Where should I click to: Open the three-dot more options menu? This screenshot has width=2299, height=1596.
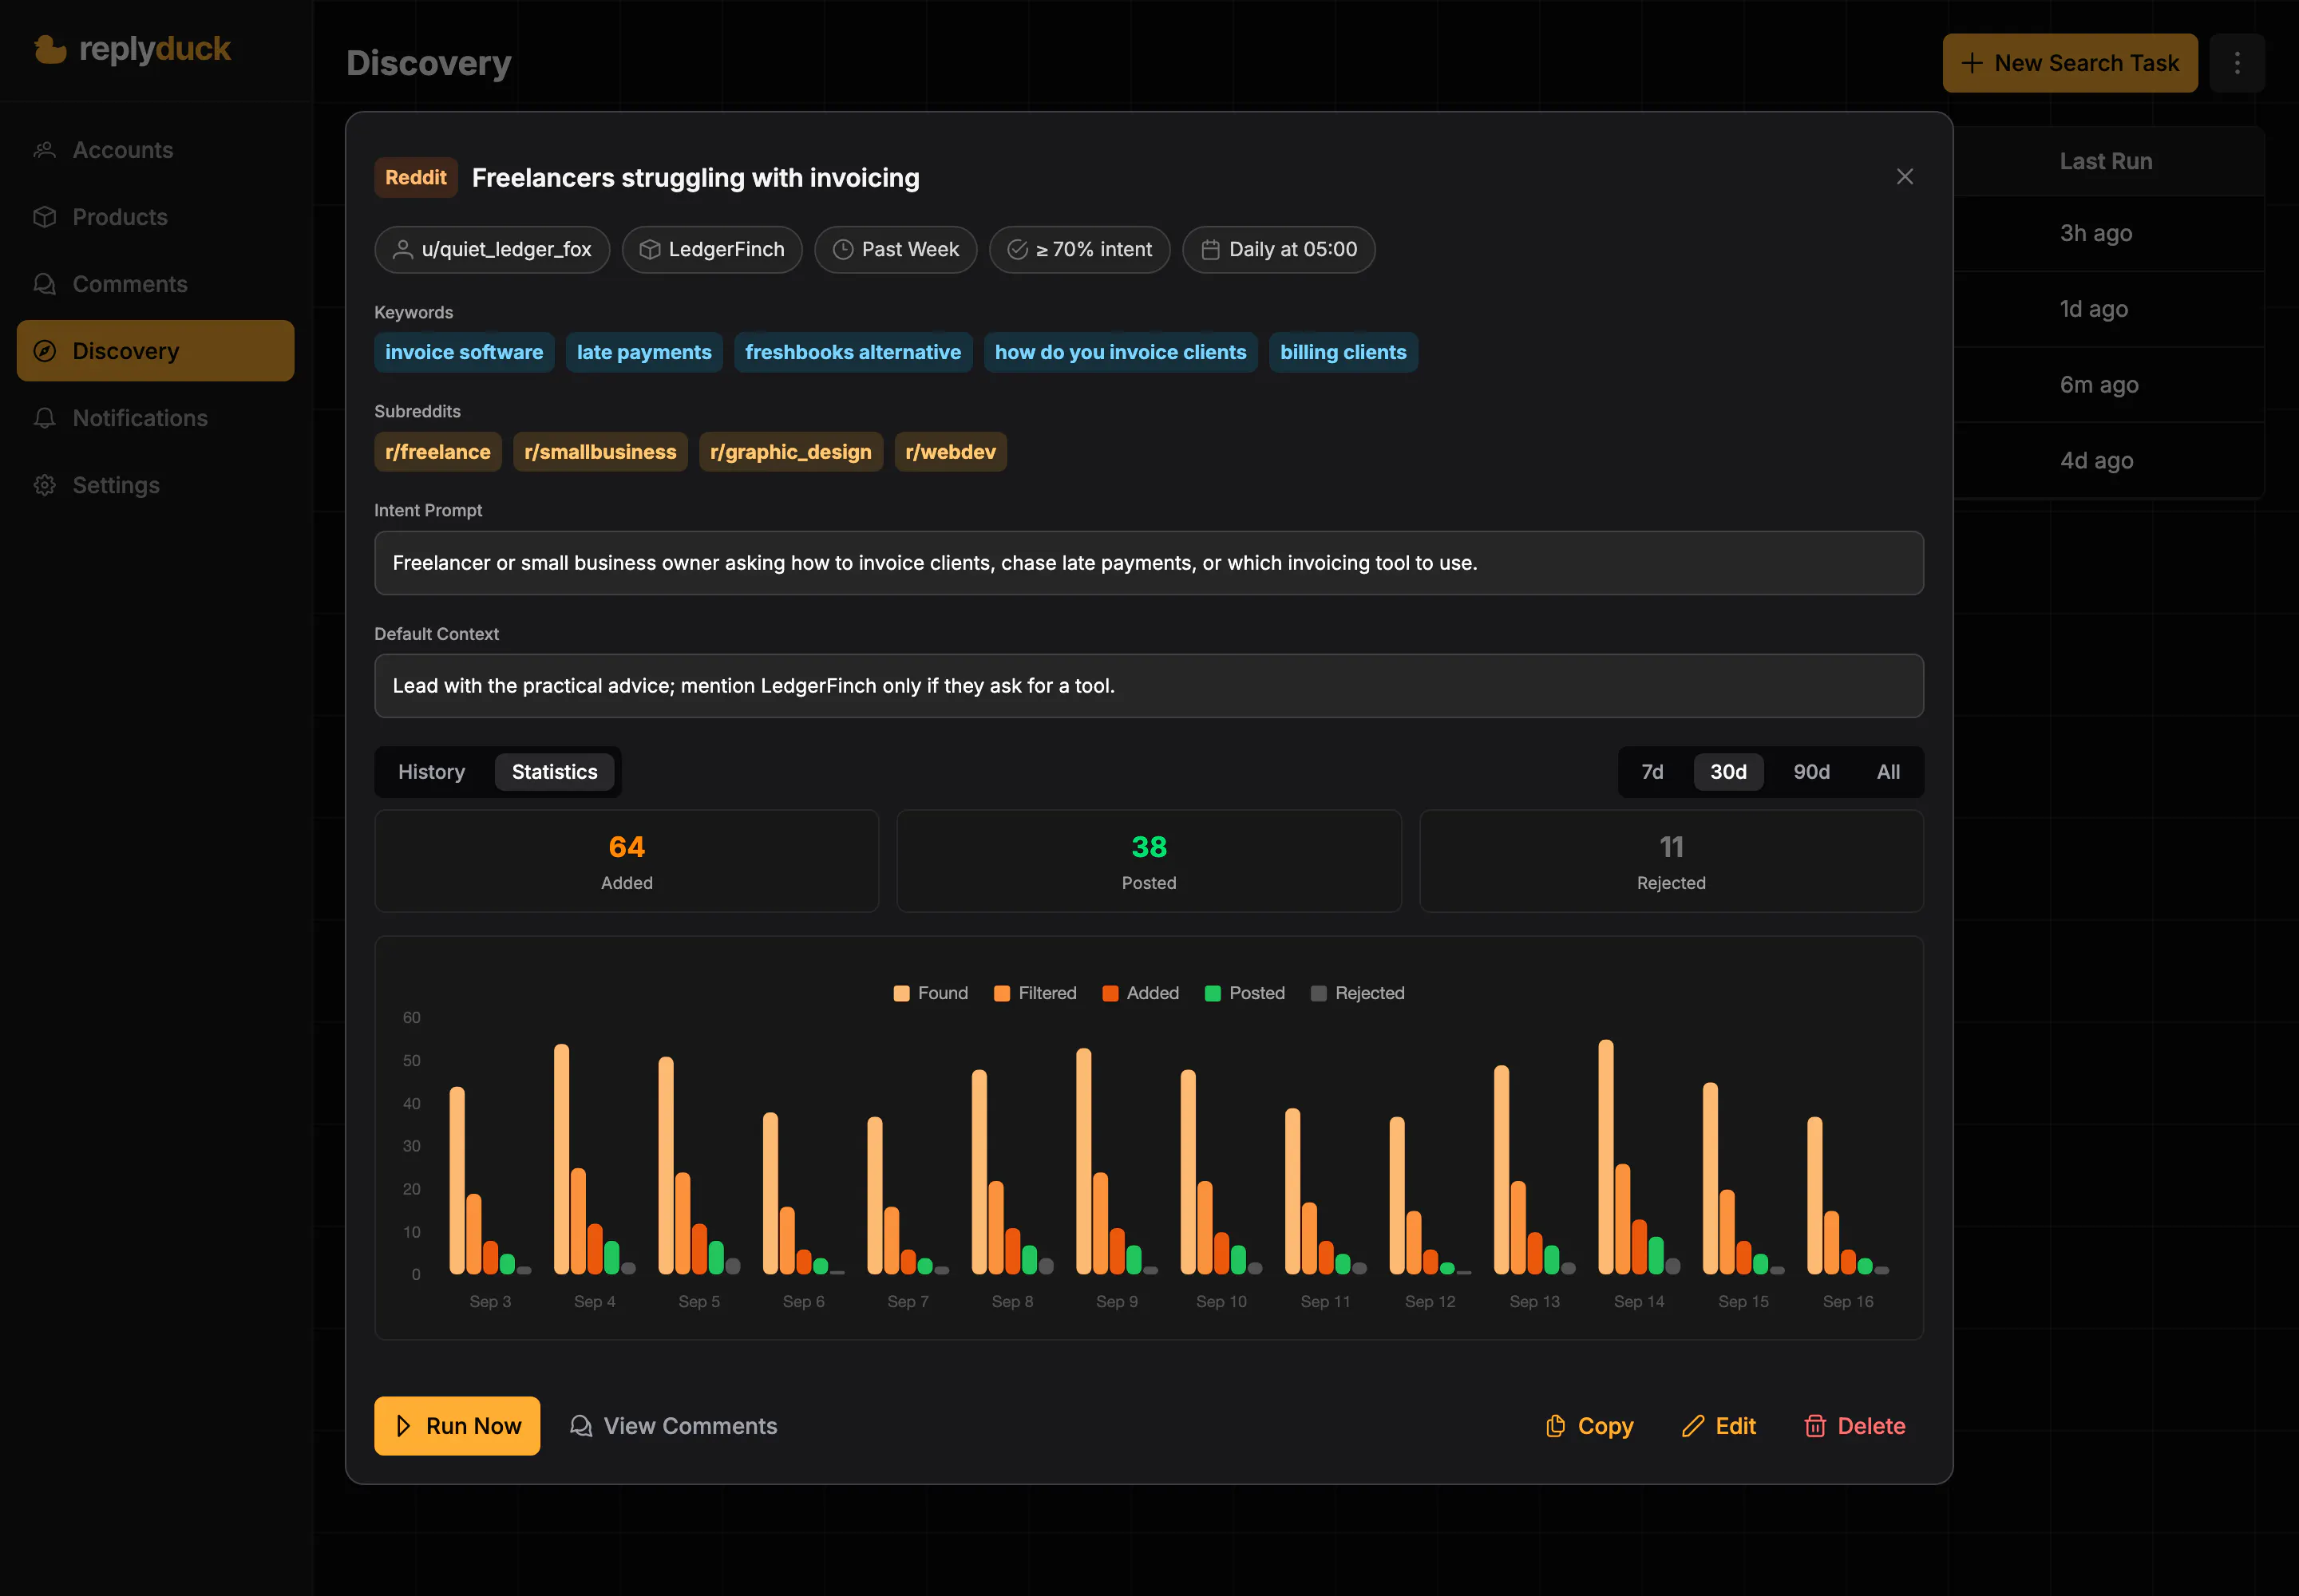[x=2237, y=63]
